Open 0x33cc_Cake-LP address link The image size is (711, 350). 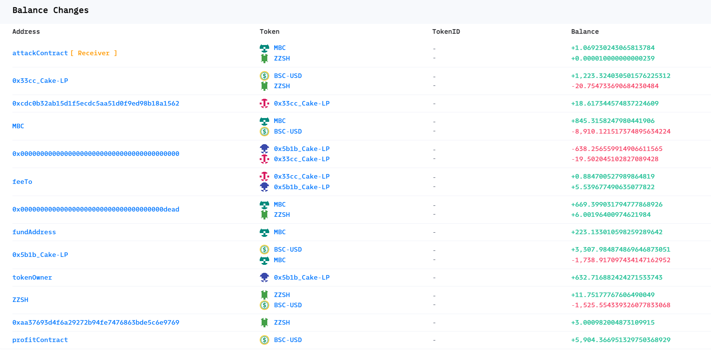coord(40,81)
